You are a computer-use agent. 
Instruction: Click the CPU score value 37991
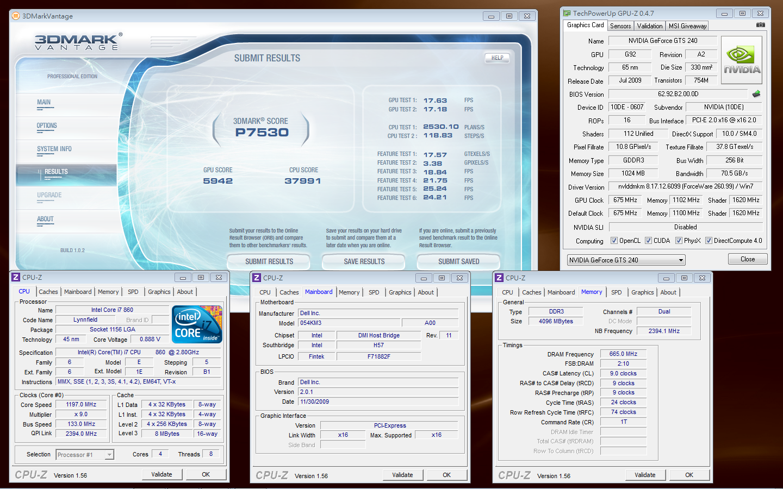pos(303,181)
